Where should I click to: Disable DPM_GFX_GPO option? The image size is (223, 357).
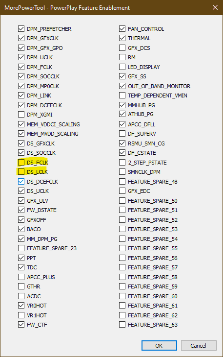coord(21,48)
